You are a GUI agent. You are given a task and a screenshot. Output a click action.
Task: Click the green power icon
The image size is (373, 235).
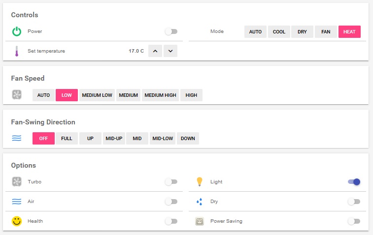pos(17,31)
